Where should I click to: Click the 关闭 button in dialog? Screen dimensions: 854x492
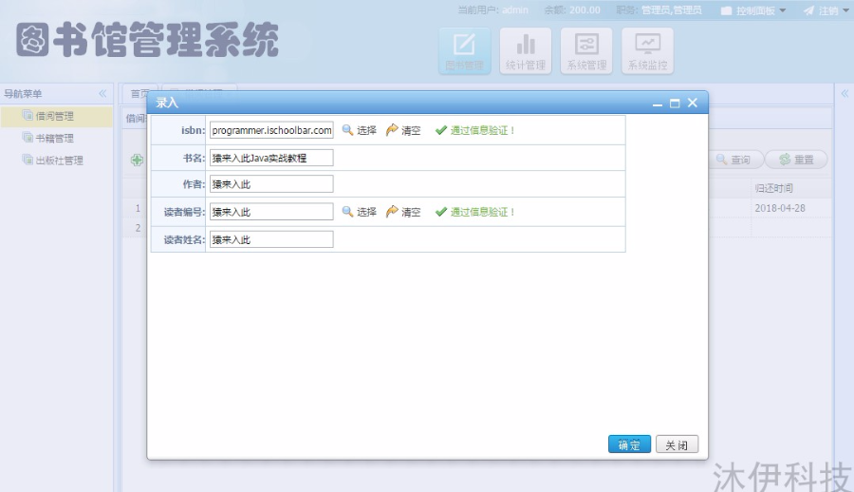677,445
